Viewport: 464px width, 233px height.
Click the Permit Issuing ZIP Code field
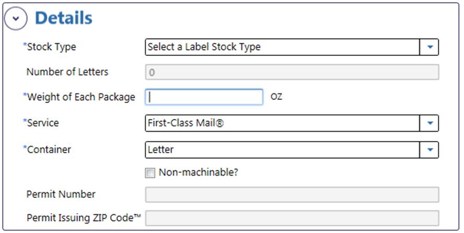pos(292,218)
